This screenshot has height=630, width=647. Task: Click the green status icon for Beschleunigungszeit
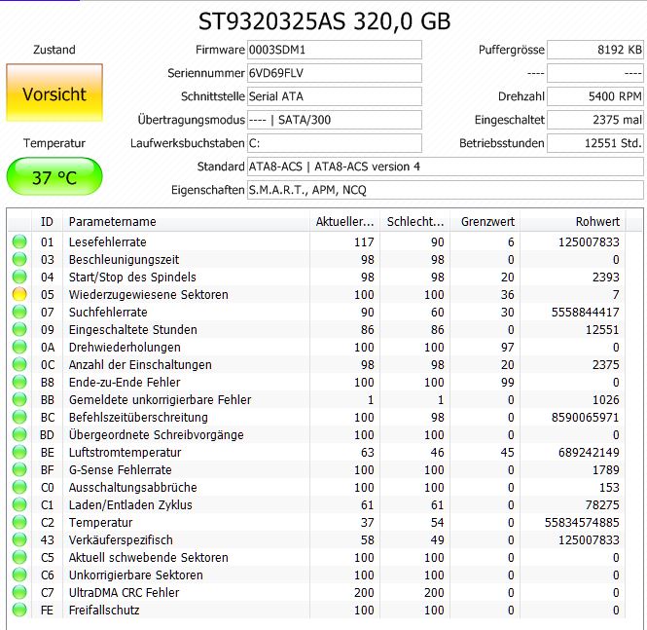tap(19, 259)
